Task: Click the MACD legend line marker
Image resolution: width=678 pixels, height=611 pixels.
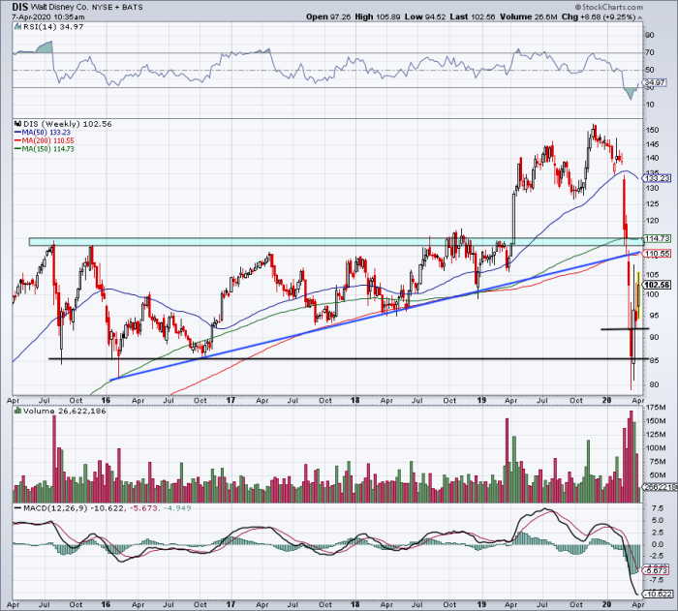Action: point(17,508)
